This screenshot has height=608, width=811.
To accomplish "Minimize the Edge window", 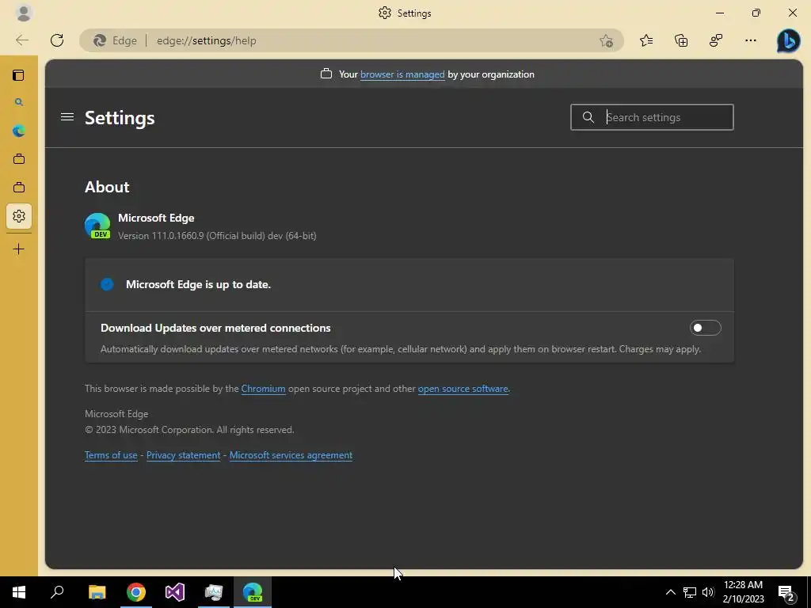I will point(720,13).
